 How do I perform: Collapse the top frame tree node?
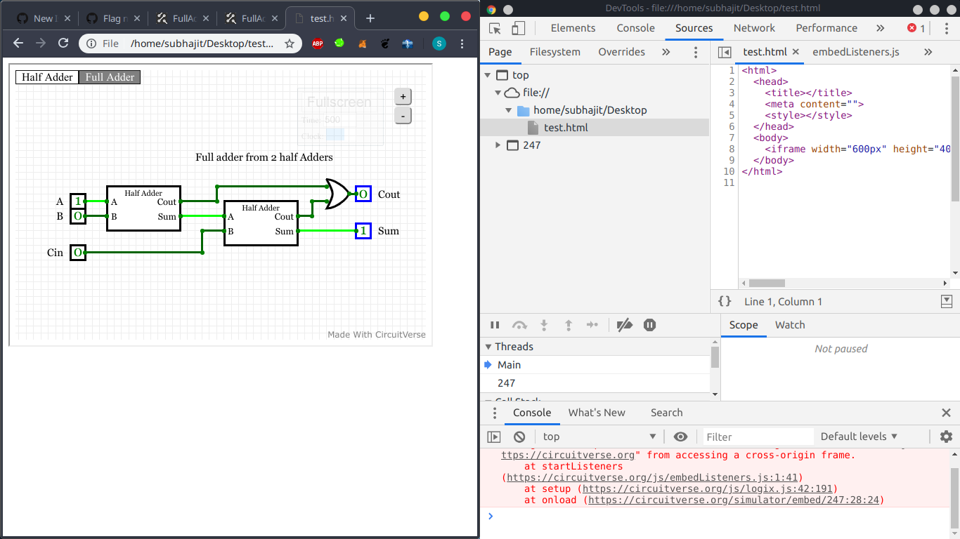487,75
